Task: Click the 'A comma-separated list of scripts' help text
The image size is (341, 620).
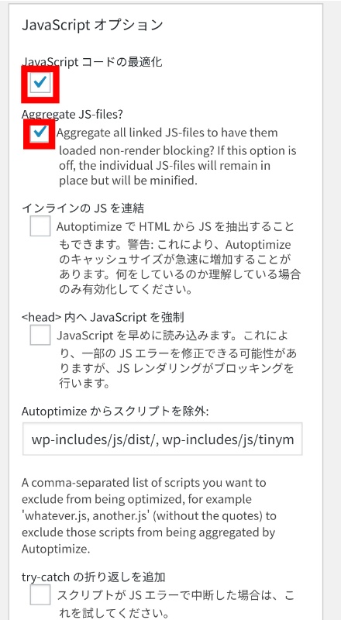Action: coord(149,516)
